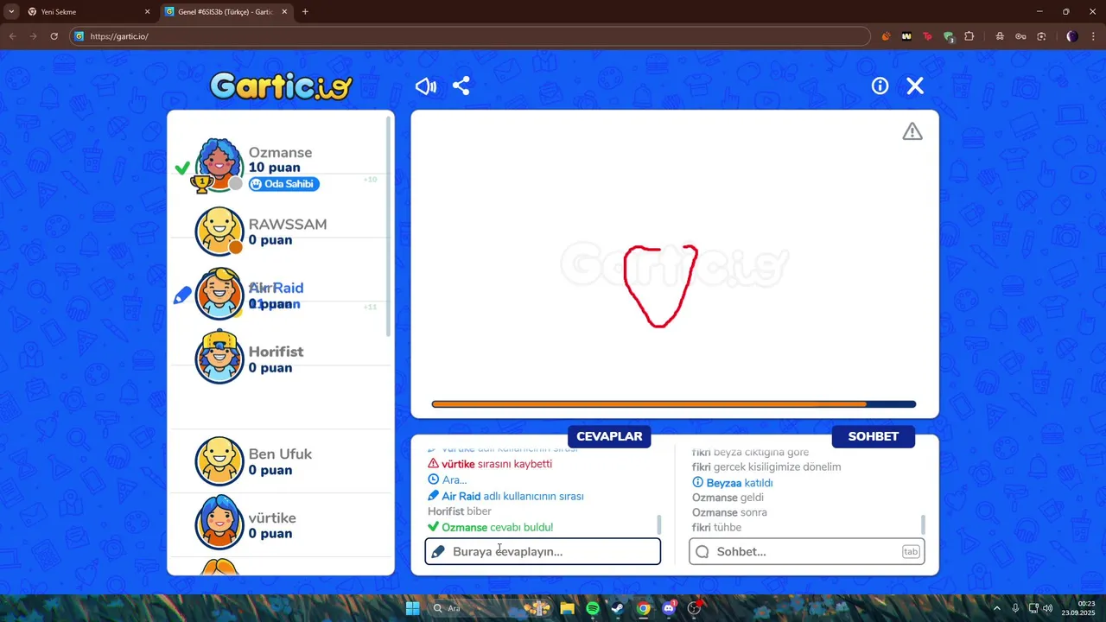Viewport: 1106px width, 622px height.
Task: Click the red Tp extension icon
Action: [927, 36]
